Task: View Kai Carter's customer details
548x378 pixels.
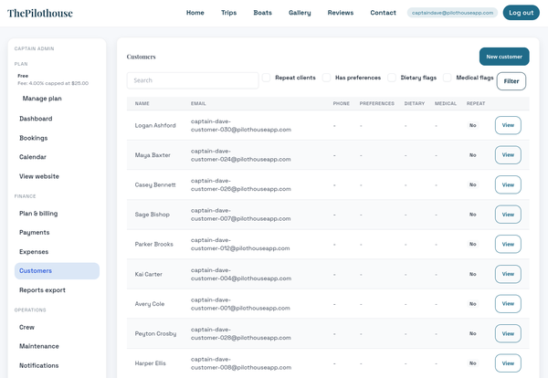Action: pyautogui.click(x=508, y=274)
